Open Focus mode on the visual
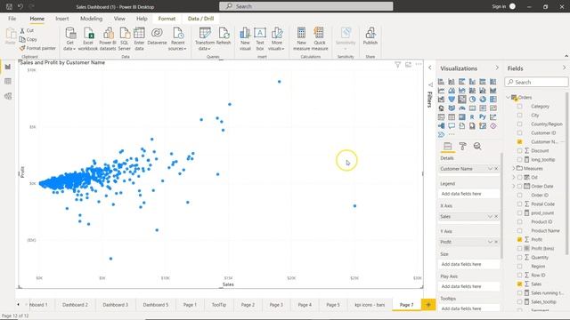 [x=408, y=65]
